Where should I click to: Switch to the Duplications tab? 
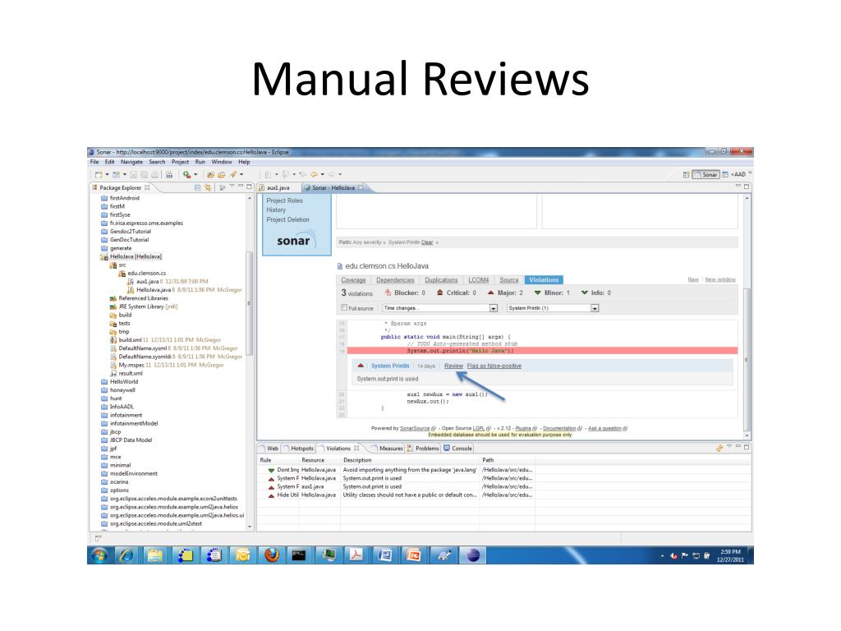pyautogui.click(x=441, y=280)
